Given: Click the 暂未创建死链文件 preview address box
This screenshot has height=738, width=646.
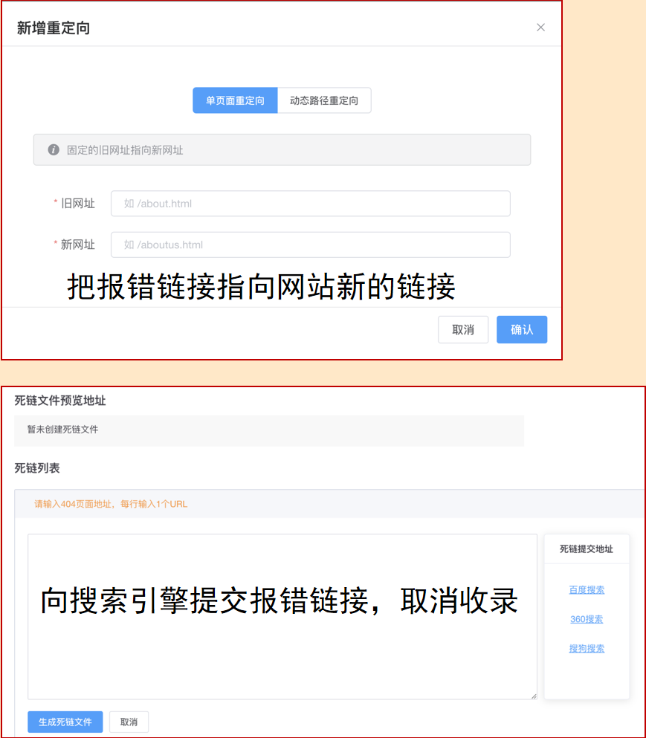Looking at the screenshot, I should point(269,430).
